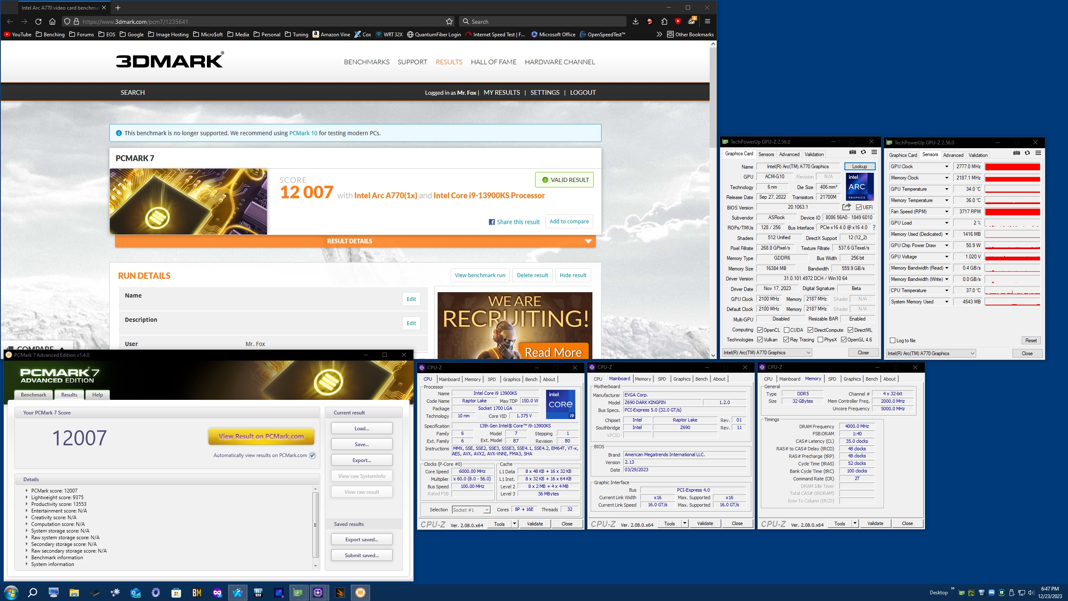Screen dimensions: 1068x601
Task: Open the browser downloads icon
Action: coord(635,21)
